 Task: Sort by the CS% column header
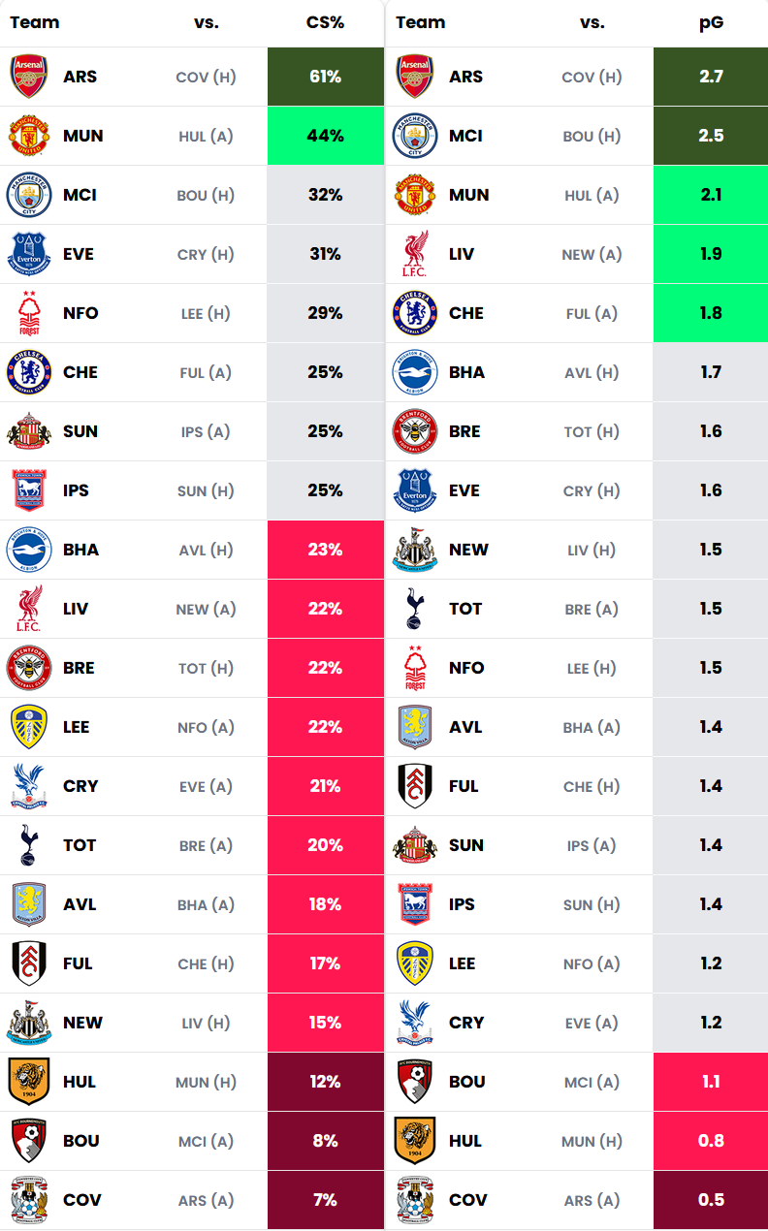(325, 22)
